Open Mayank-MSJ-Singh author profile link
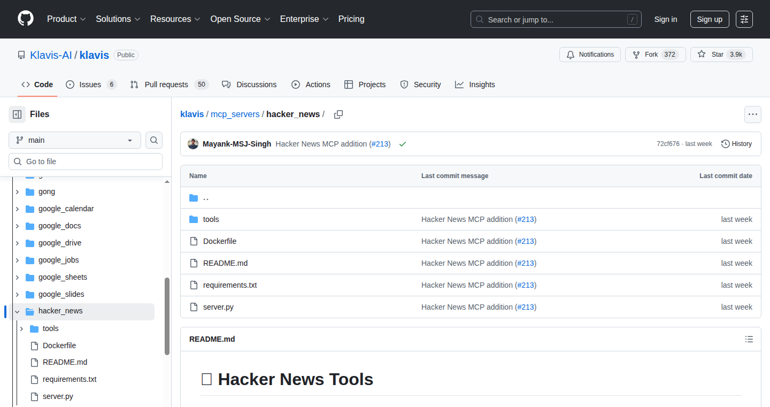 point(237,144)
